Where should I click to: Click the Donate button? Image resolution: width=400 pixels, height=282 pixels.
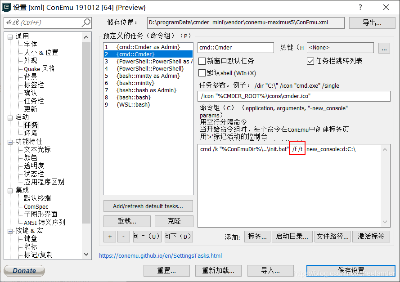pyautogui.click(x=24, y=270)
